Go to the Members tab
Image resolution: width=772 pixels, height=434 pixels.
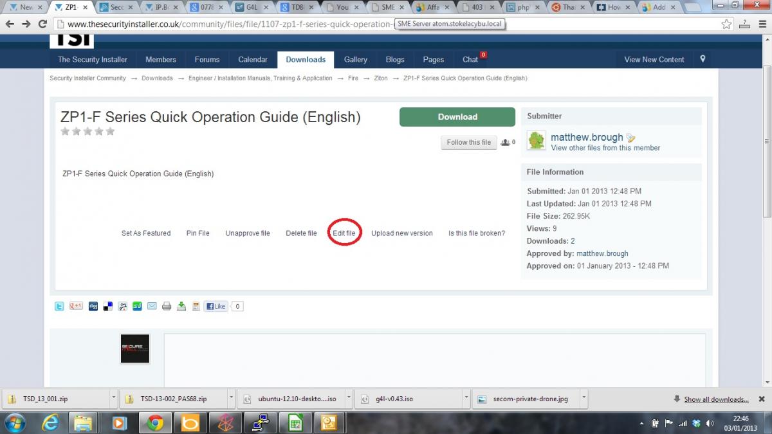click(x=161, y=59)
